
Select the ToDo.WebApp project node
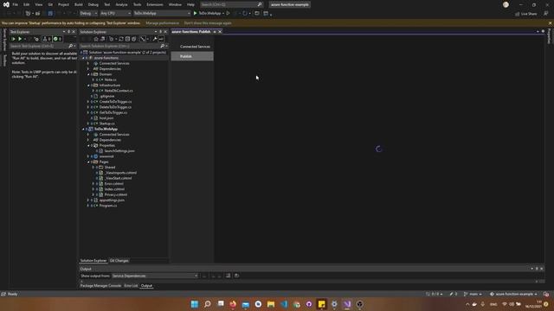pyautogui.click(x=106, y=129)
